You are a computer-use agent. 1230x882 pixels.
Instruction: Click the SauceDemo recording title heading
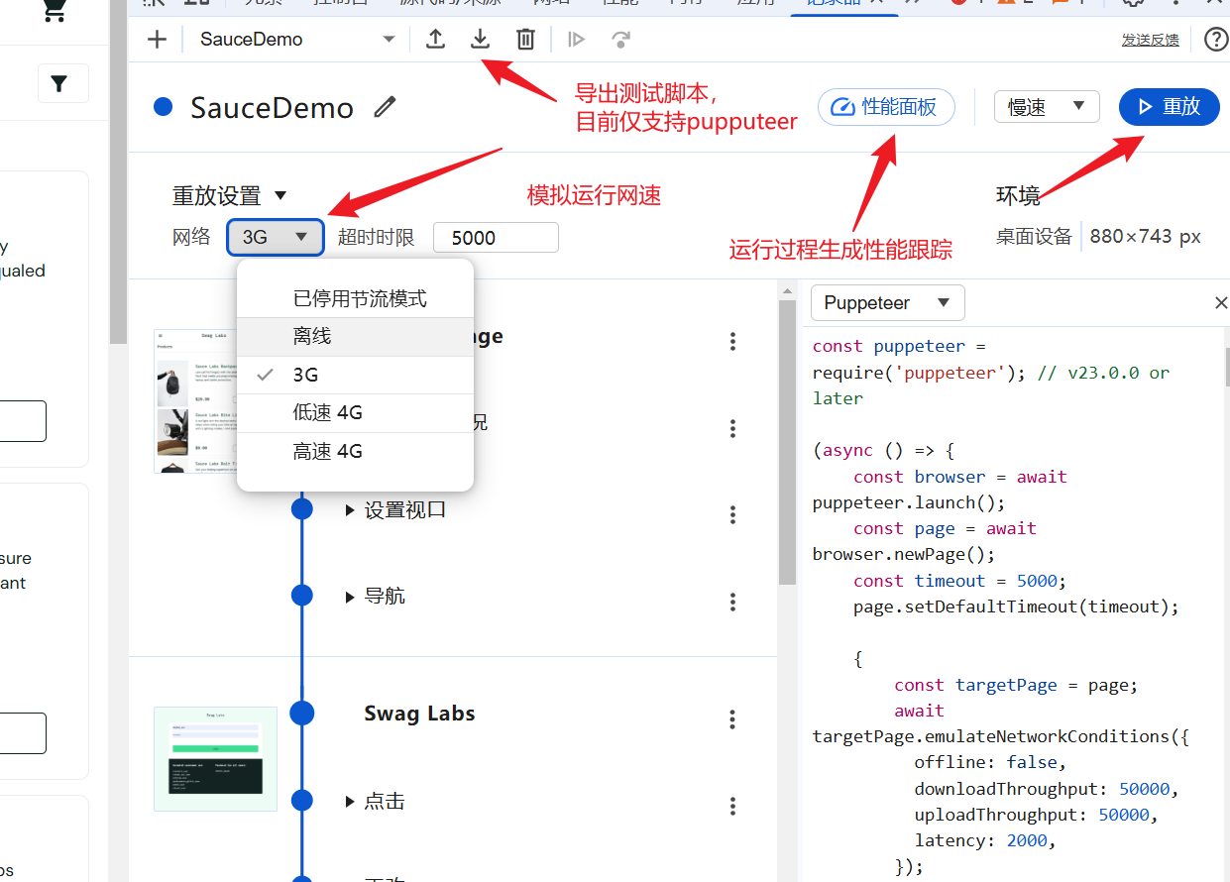pyautogui.click(x=272, y=107)
